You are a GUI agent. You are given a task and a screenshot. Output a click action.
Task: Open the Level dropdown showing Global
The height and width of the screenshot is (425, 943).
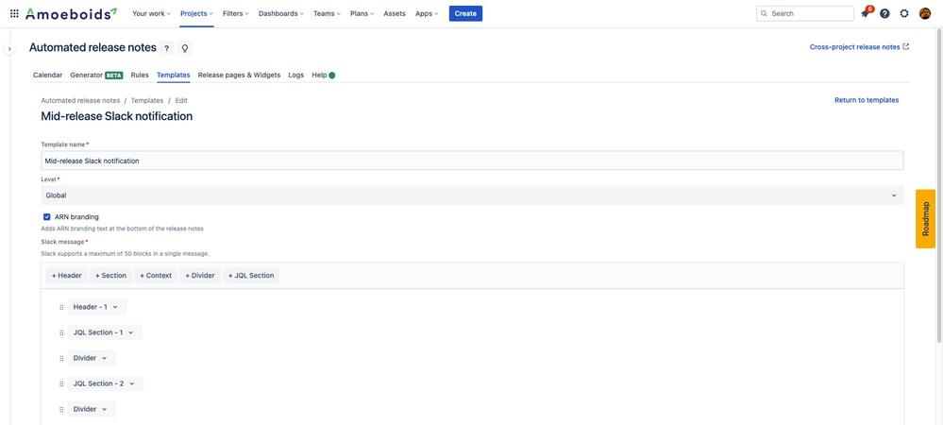[472, 195]
